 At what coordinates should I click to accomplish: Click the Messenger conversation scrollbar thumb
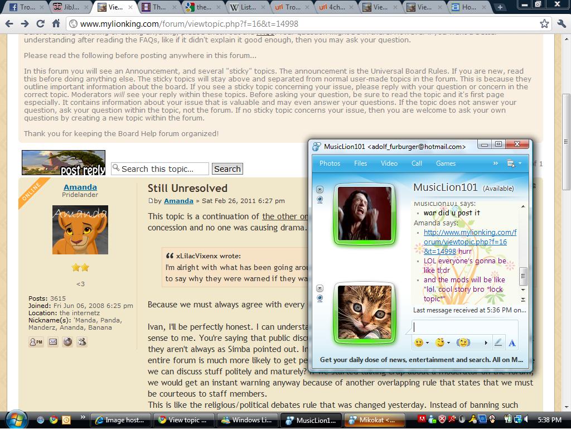(523, 276)
